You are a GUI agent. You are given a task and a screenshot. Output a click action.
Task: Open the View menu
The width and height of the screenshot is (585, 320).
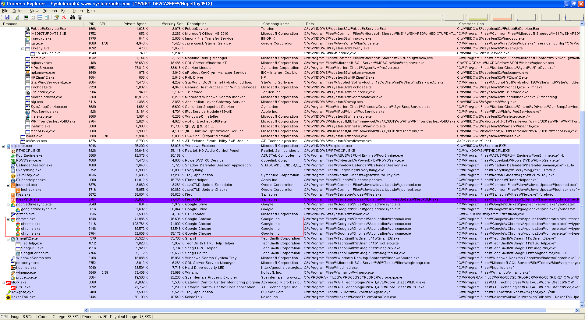(x=34, y=11)
